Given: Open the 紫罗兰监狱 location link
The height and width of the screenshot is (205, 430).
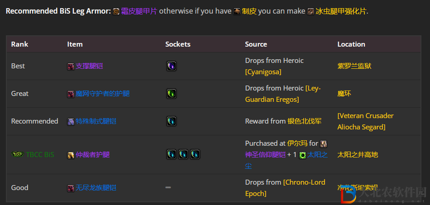Looking at the screenshot, I should [x=354, y=66].
